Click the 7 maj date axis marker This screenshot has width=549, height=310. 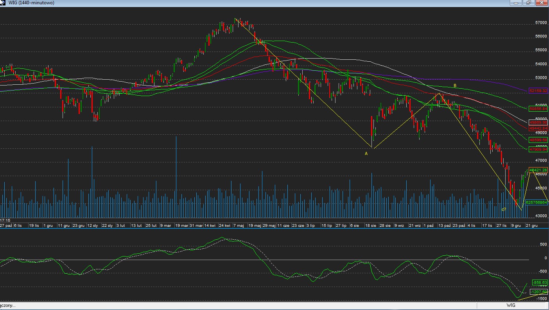click(x=239, y=226)
